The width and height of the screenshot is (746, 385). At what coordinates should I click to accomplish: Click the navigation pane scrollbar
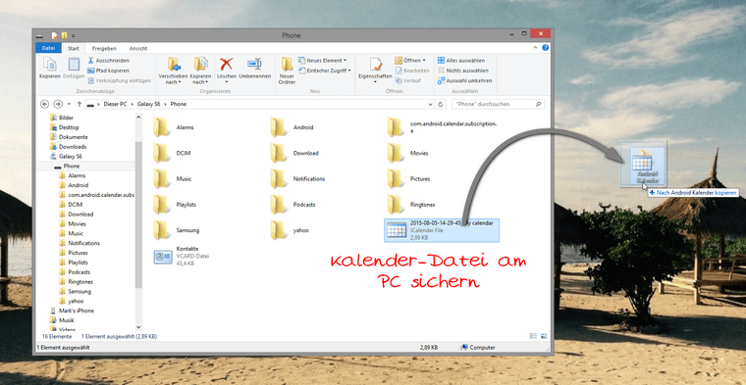138,215
